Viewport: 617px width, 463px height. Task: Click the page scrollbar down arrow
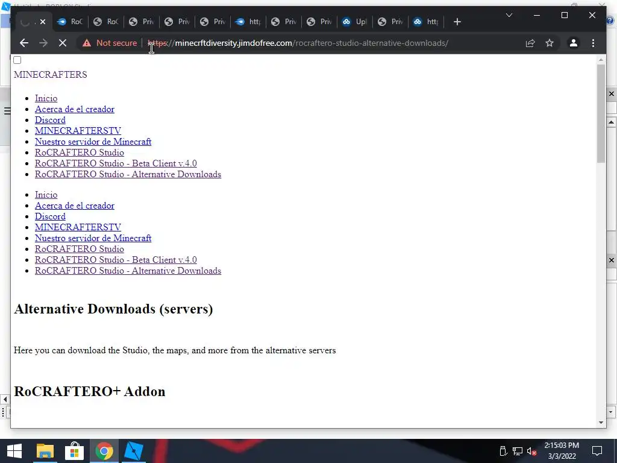coord(601,423)
